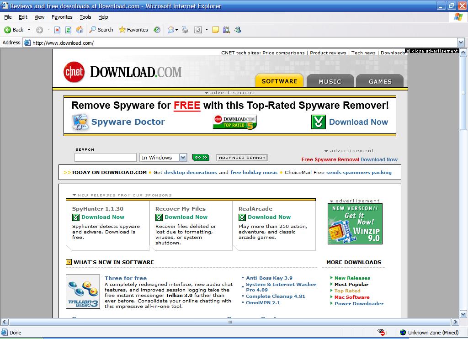Screen dimensions: 468x339
Task: Click the Product reviews CNET link
Action: pos(328,53)
